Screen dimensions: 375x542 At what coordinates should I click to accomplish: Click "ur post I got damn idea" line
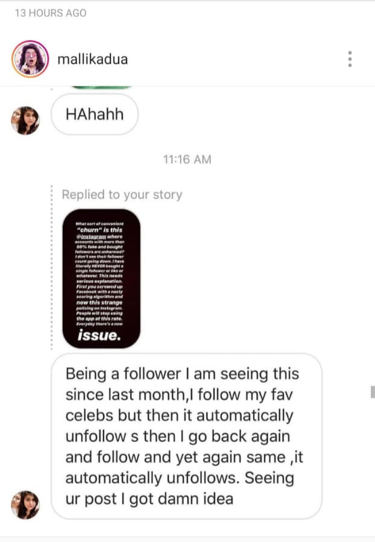pyautogui.click(x=149, y=499)
